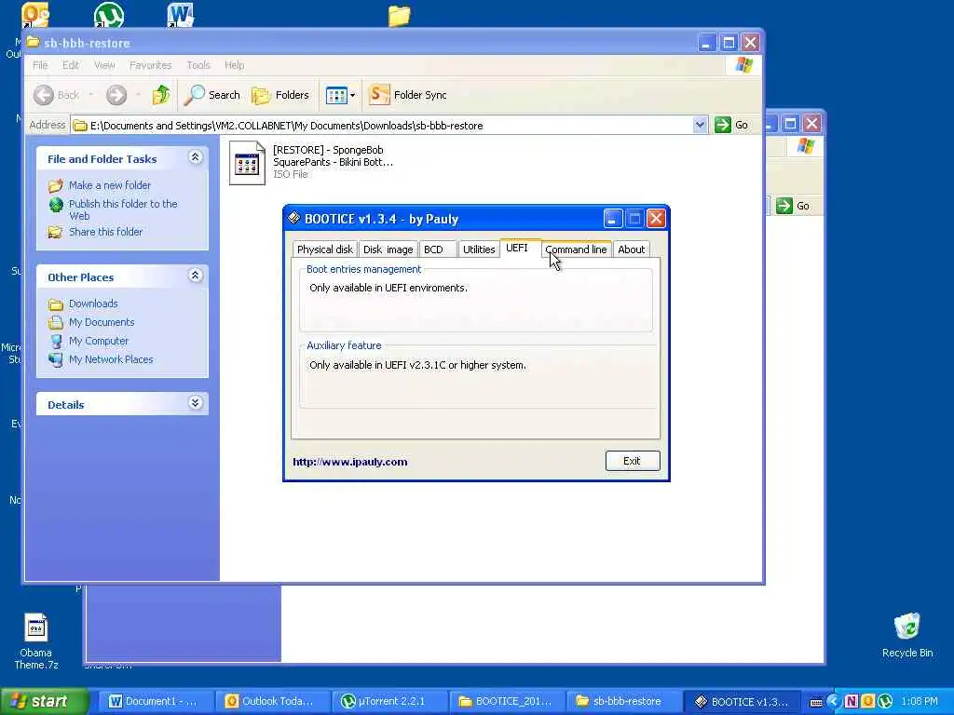Minimize the BOOTICE dialog window
Viewport: 954px width, 715px height.
(613, 218)
